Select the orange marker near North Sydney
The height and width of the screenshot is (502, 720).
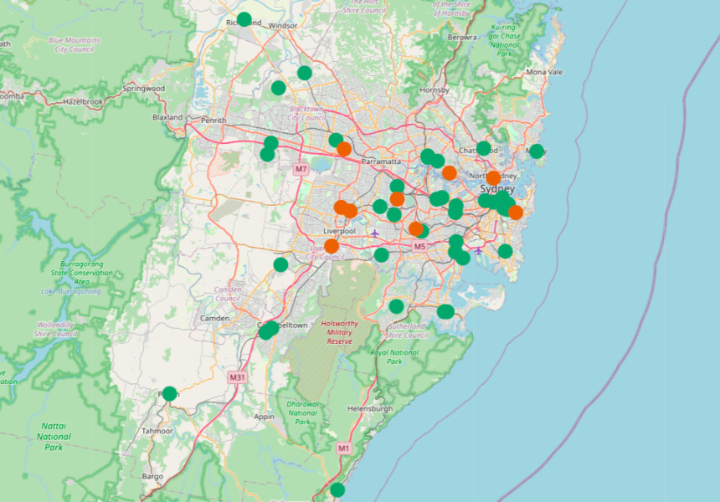pyautogui.click(x=493, y=177)
